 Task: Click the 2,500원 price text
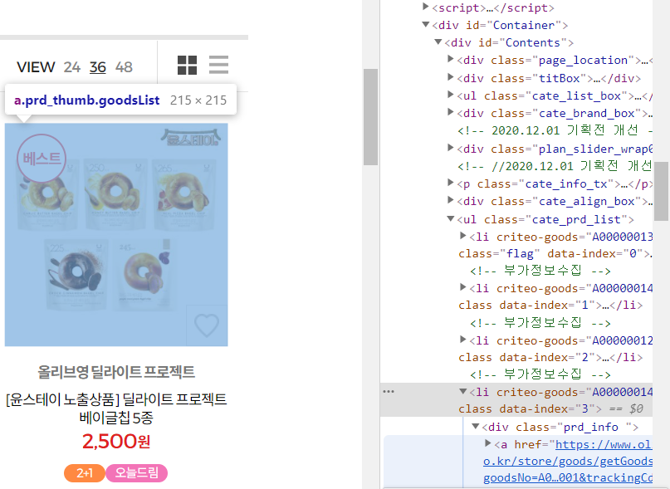click(116, 441)
